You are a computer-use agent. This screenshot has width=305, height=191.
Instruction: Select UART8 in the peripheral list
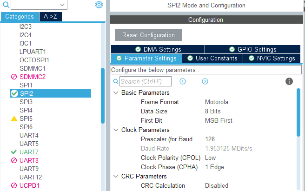(x=29, y=160)
